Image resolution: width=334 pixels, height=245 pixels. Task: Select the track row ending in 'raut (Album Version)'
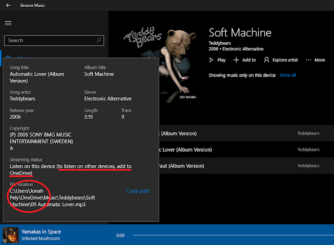[x=246, y=166]
